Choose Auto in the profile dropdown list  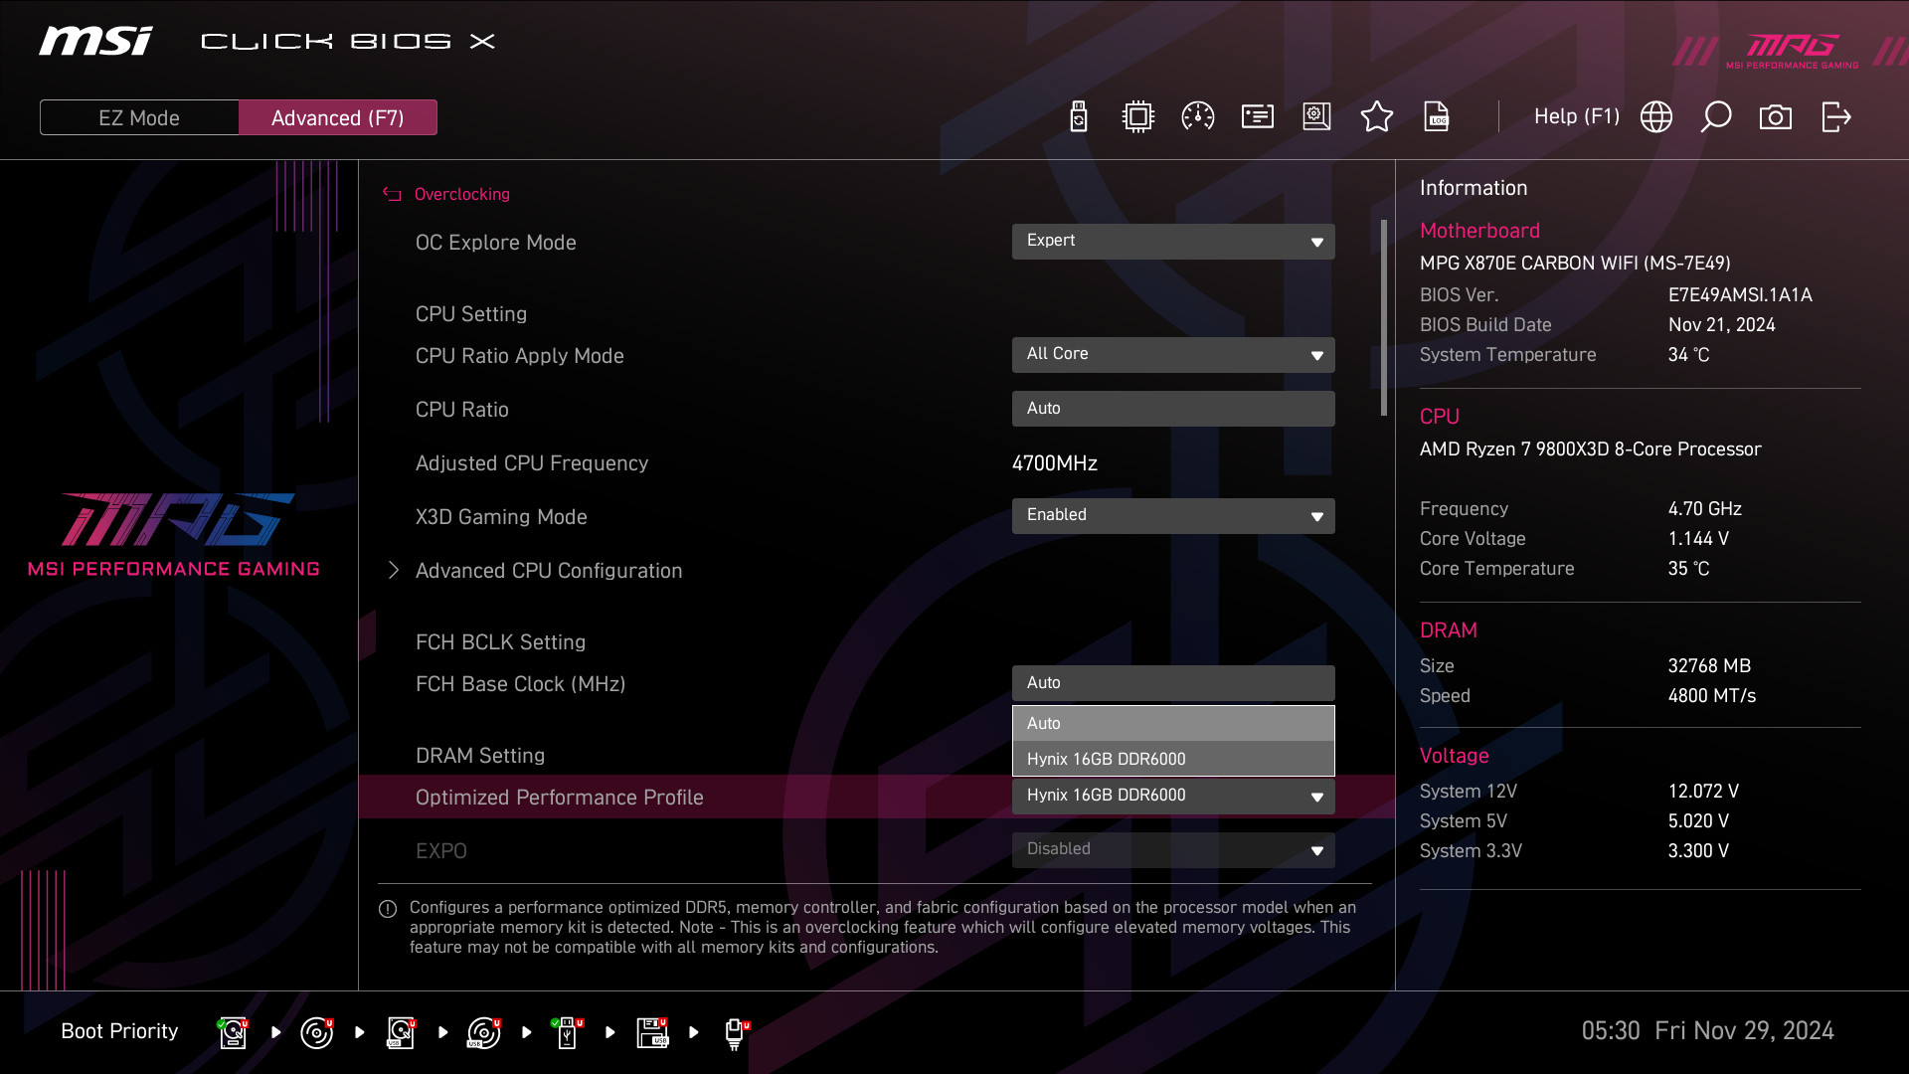[x=1173, y=724]
